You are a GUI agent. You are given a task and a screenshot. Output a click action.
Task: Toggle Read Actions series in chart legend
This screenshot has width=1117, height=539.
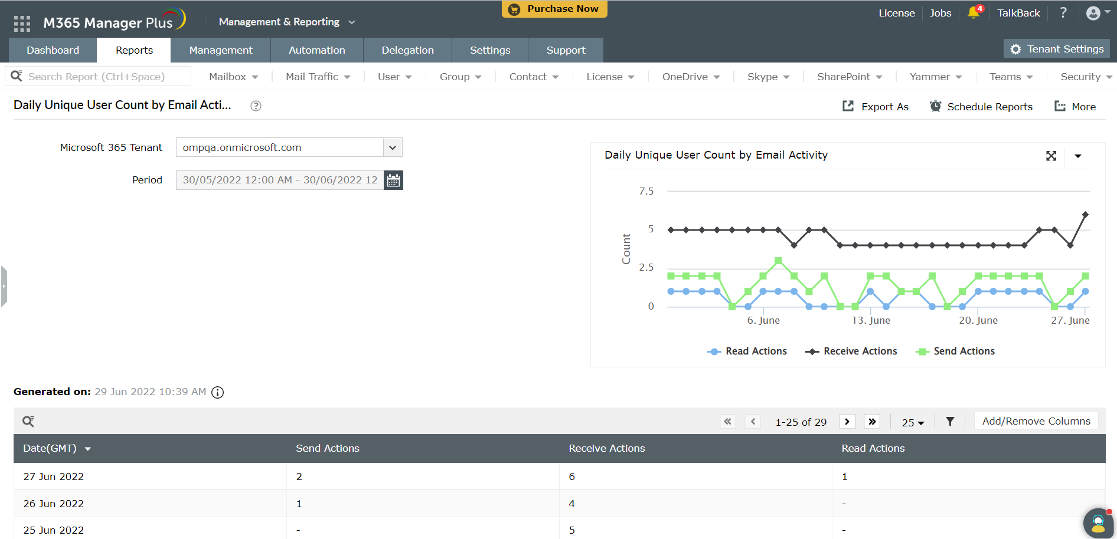click(747, 351)
